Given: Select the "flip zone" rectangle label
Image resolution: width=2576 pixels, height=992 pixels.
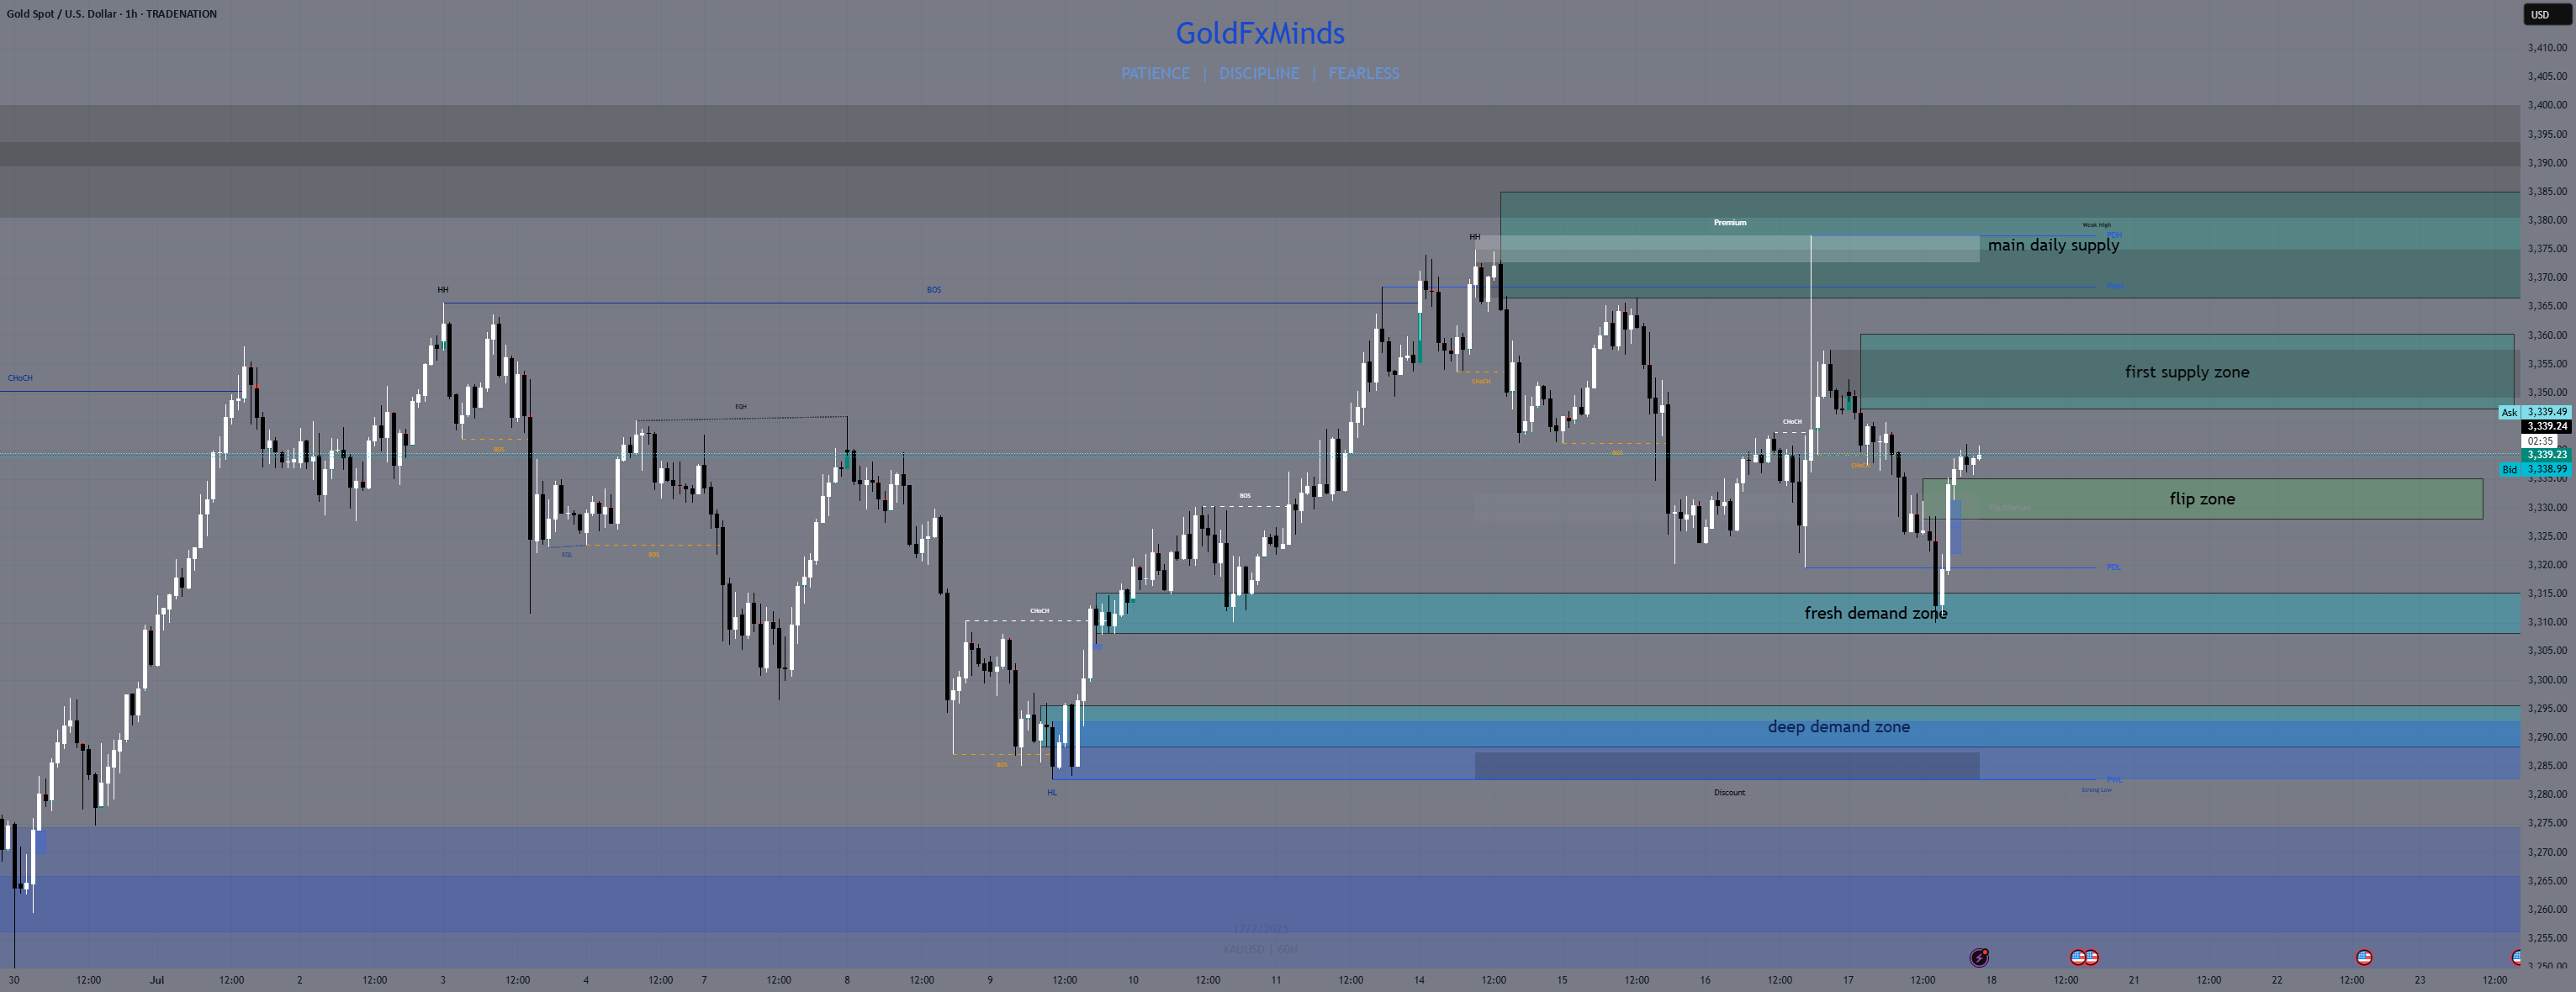Looking at the screenshot, I should (x=2202, y=499).
